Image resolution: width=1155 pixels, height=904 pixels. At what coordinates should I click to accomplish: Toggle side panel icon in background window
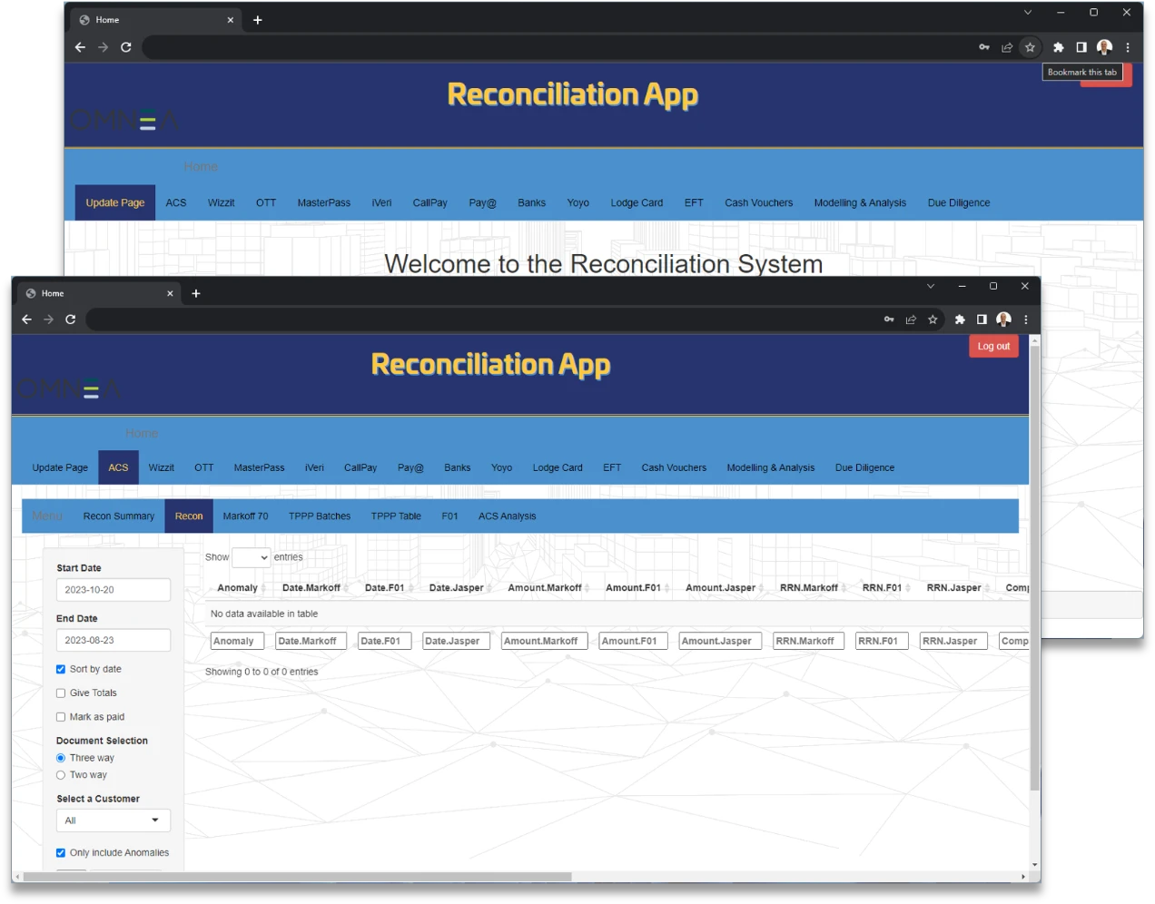tap(1081, 47)
